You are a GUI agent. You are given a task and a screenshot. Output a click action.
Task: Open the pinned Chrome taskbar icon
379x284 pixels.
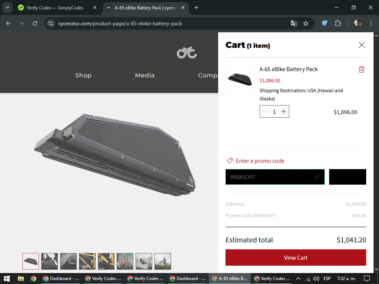33,278
